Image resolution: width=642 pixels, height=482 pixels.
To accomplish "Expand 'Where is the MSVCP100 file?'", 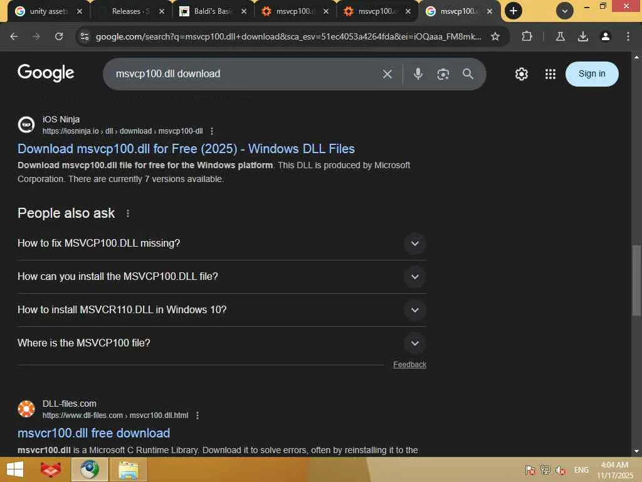I will (x=415, y=343).
